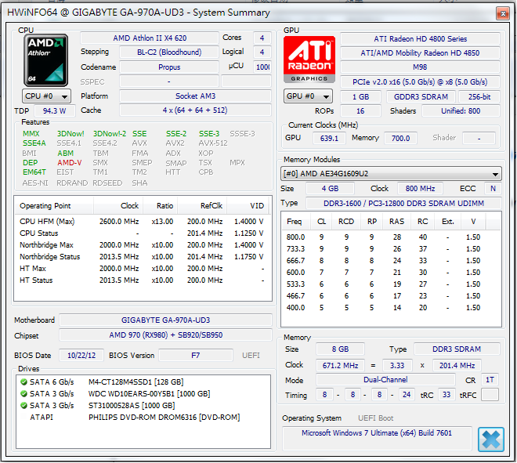Screen dimensions: 517x463
Task: Click the grayed UEFI Boot label
Action: 376,418
